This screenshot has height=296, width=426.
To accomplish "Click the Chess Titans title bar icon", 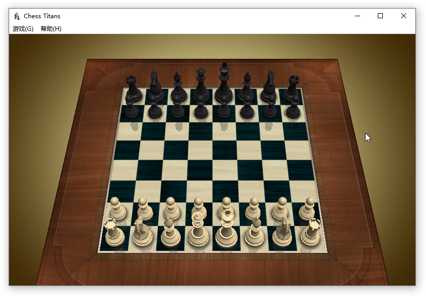I will click(x=17, y=16).
